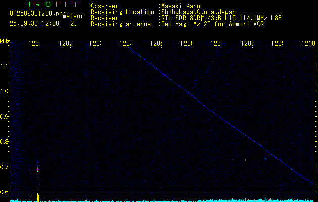
Task: Click the 1204 time axis marker
Action: click(x=126, y=43)
